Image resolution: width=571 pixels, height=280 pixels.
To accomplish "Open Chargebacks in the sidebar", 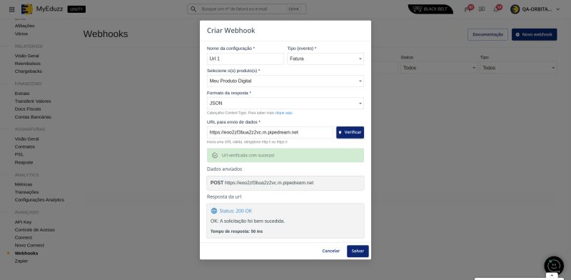I will pos(29,71).
